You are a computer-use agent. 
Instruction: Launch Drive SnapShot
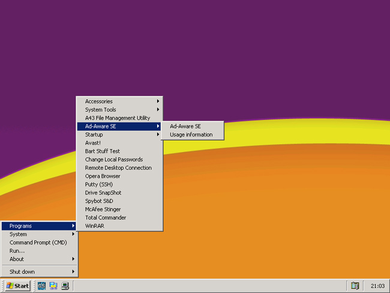tap(119, 193)
